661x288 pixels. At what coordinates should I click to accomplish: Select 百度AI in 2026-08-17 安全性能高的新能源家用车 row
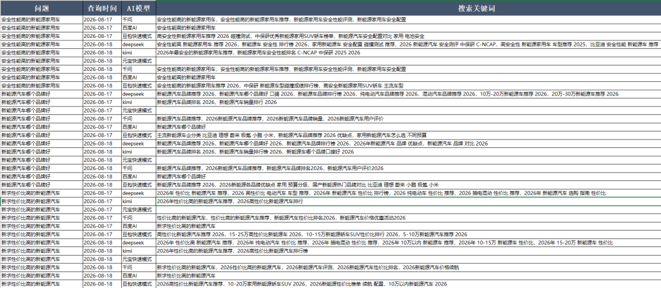(x=139, y=28)
